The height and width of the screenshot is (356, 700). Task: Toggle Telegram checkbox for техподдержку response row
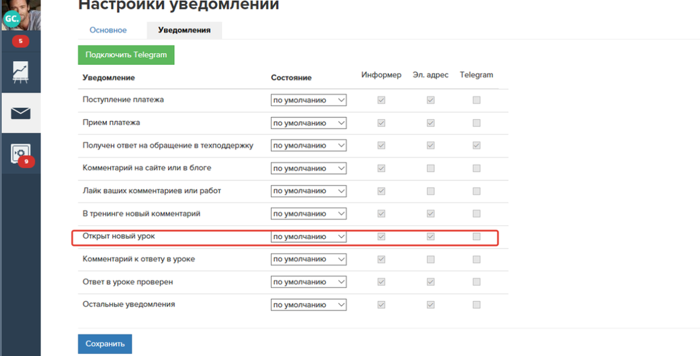point(476,145)
